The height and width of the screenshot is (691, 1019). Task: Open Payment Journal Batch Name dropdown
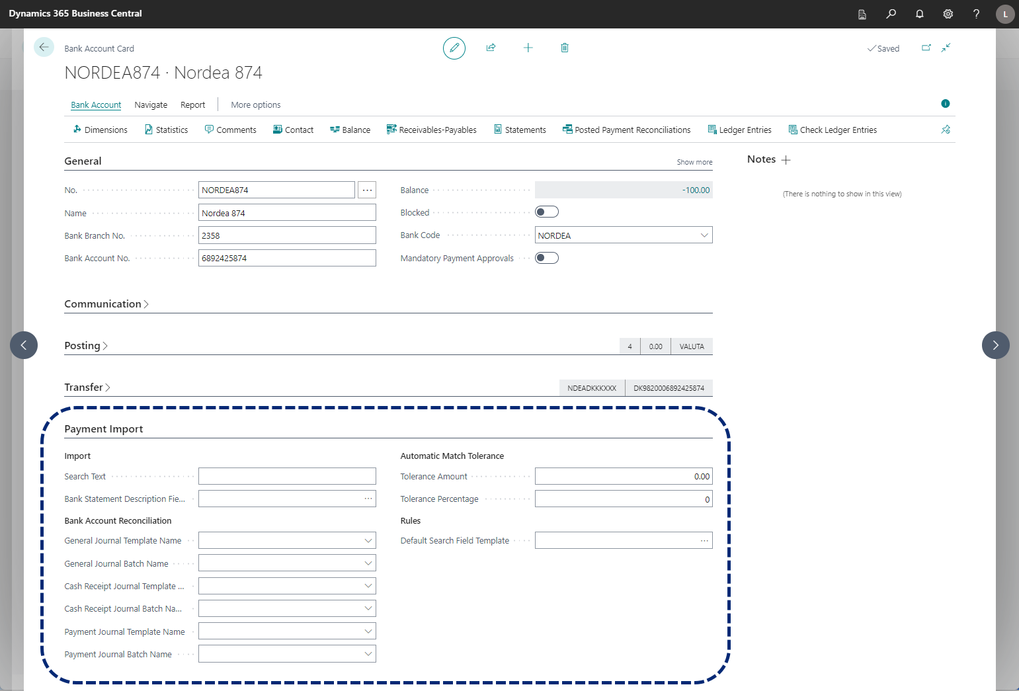click(x=368, y=654)
